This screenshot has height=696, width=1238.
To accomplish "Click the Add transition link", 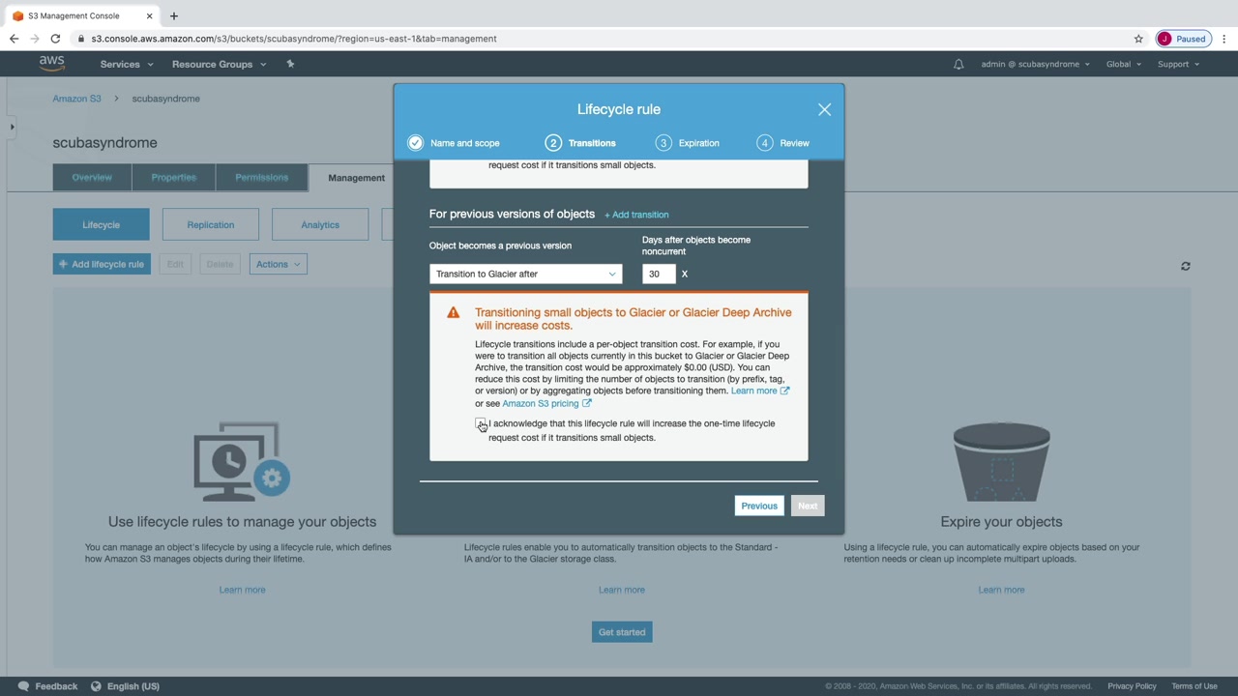I will click(x=636, y=215).
